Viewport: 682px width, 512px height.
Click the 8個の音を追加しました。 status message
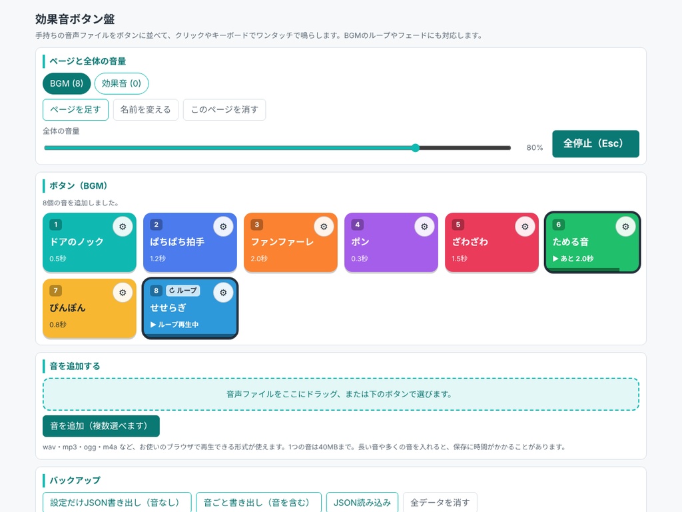click(81, 203)
